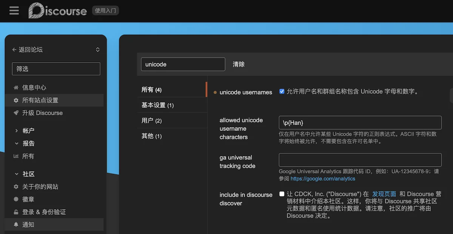Viewport: 453px width, 234px height.
Task: Click the chart icon beside 所有 reports
Action: (16, 156)
